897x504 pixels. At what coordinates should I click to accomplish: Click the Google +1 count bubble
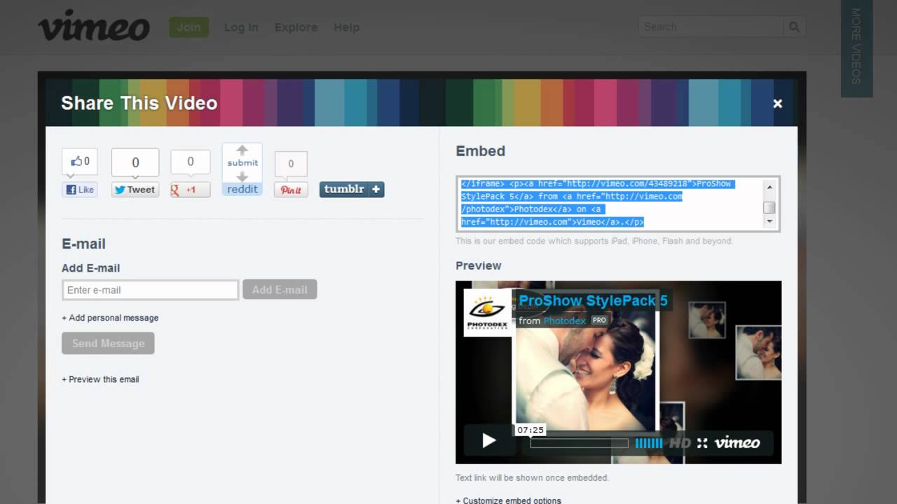[191, 162]
